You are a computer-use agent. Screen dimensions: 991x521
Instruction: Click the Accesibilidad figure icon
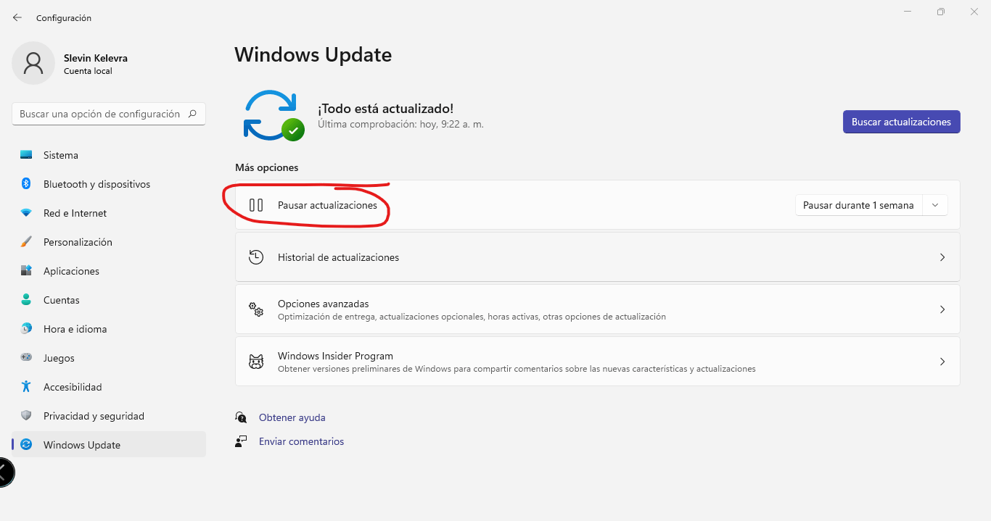coord(26,387)
